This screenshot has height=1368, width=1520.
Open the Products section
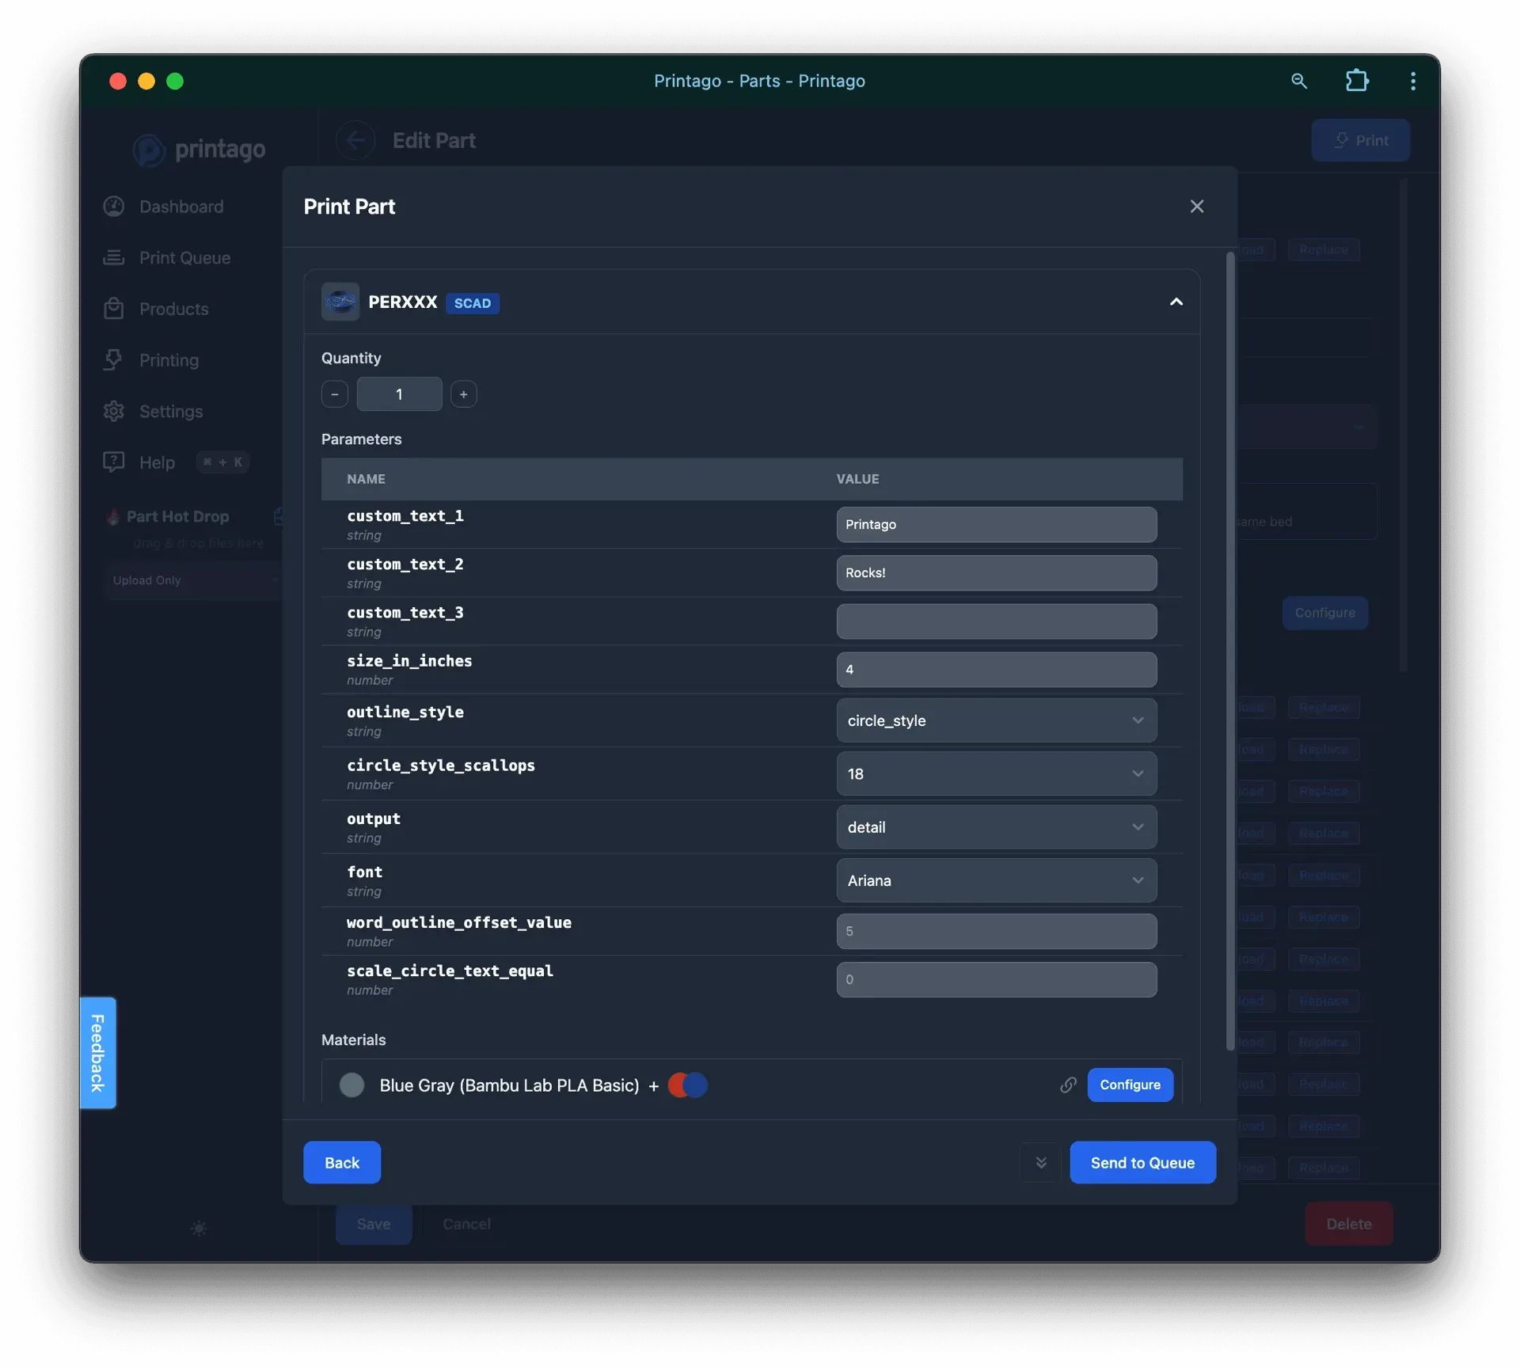[174, 309]
